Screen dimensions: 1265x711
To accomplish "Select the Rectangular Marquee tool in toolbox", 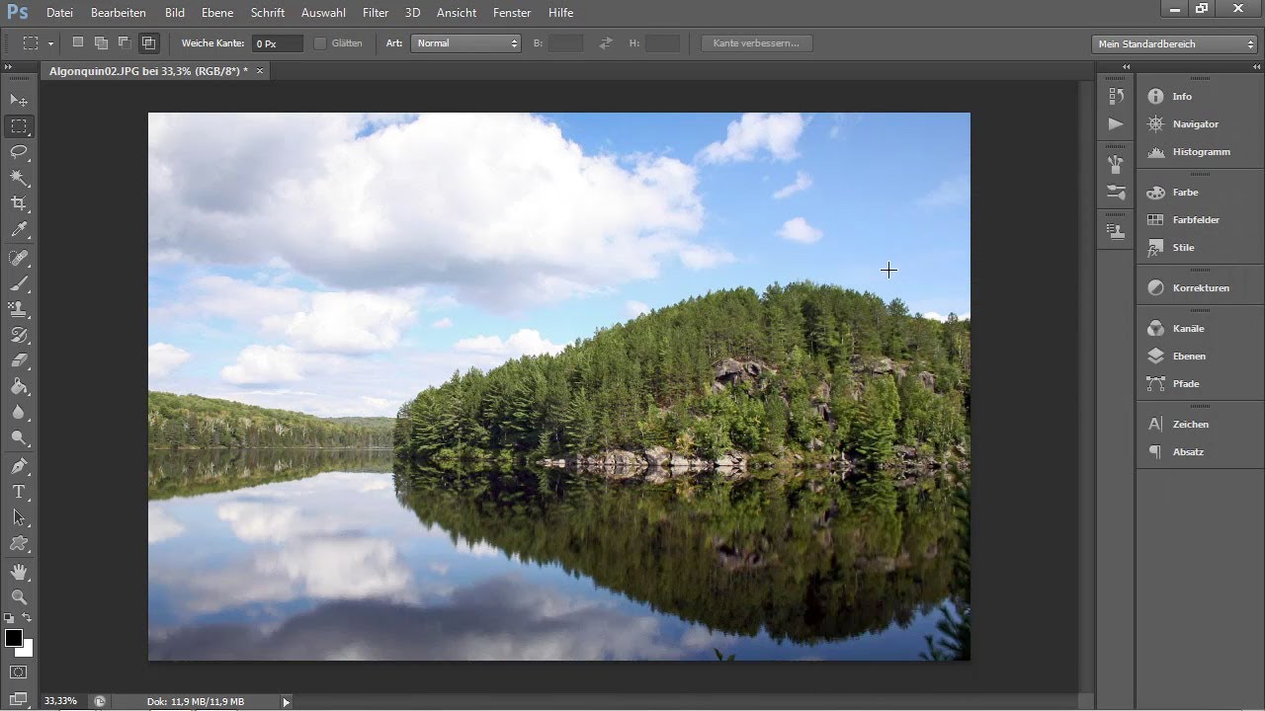I will pos(19,126).
